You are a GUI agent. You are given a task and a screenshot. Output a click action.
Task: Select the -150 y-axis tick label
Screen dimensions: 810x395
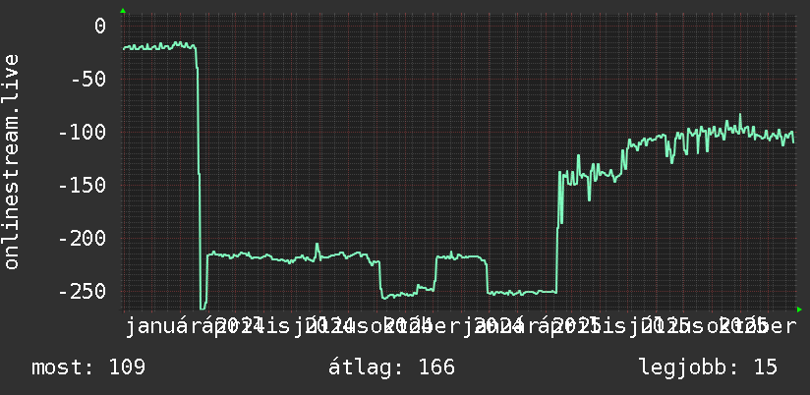(83, 186)
